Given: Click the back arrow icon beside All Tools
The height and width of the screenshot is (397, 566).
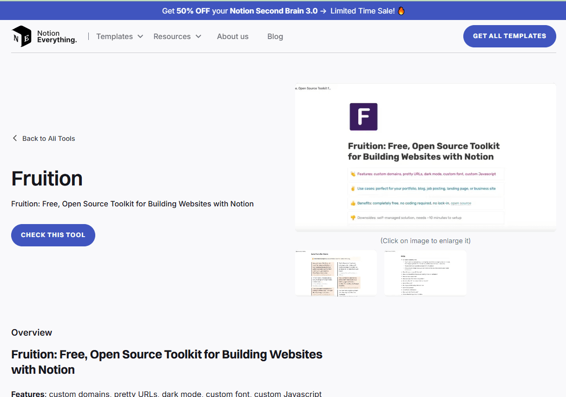Looking at the screenshot, I should click(x=15, y=138).
